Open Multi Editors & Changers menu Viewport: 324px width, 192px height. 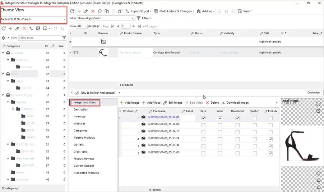click(x=174, y=11)
